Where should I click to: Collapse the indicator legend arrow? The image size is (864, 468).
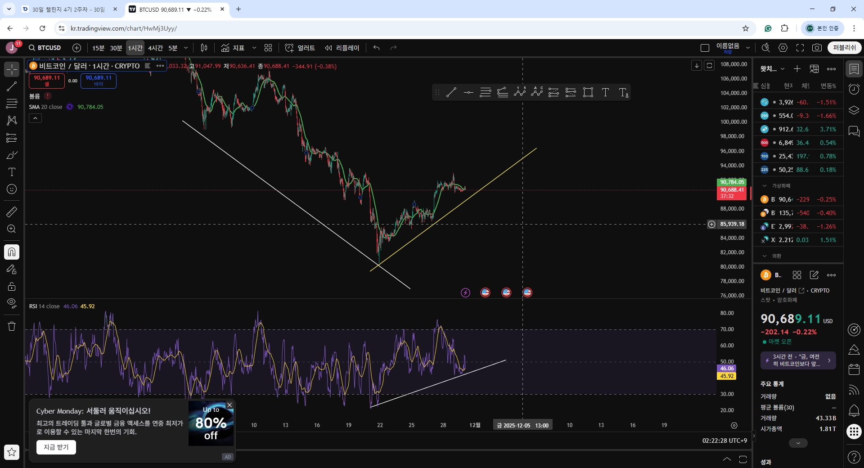tap(35, 118)
